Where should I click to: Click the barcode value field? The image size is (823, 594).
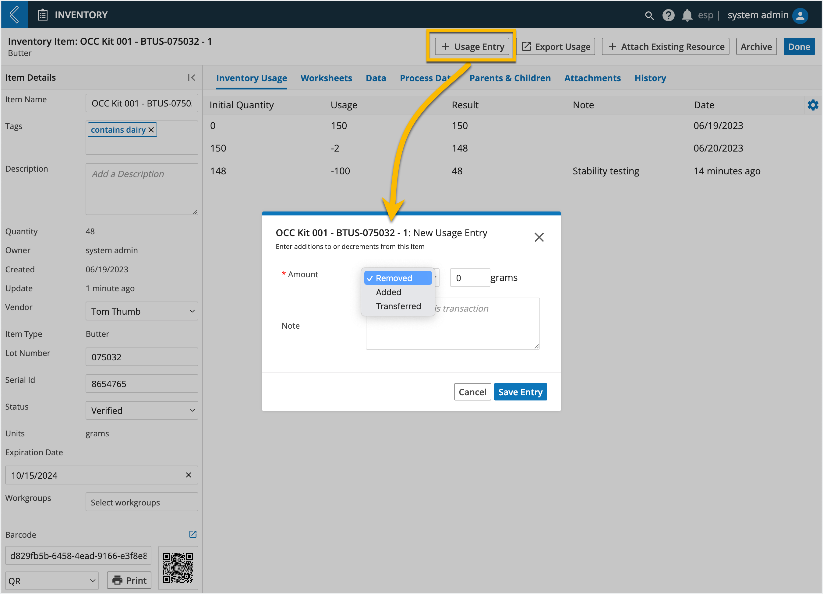pos(78,556)
